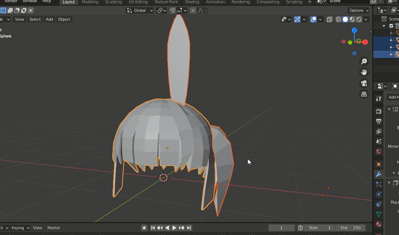Jump to the animation end frame
This screenshot has width=399, height=235.
(x=189, y=228)
